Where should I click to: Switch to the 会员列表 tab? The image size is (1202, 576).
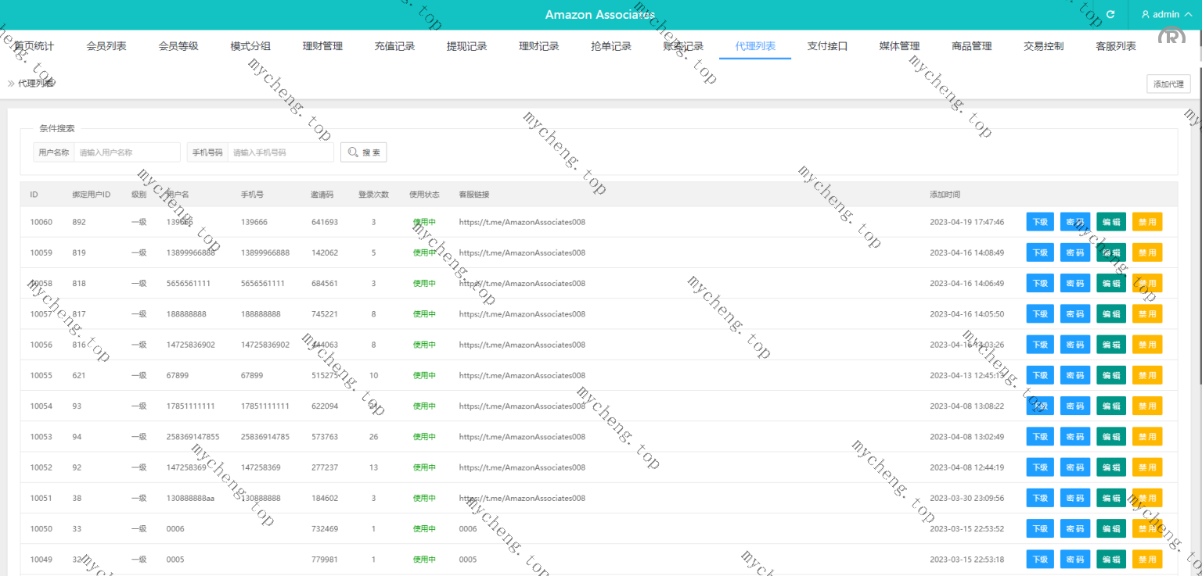[x=106, y=46]
